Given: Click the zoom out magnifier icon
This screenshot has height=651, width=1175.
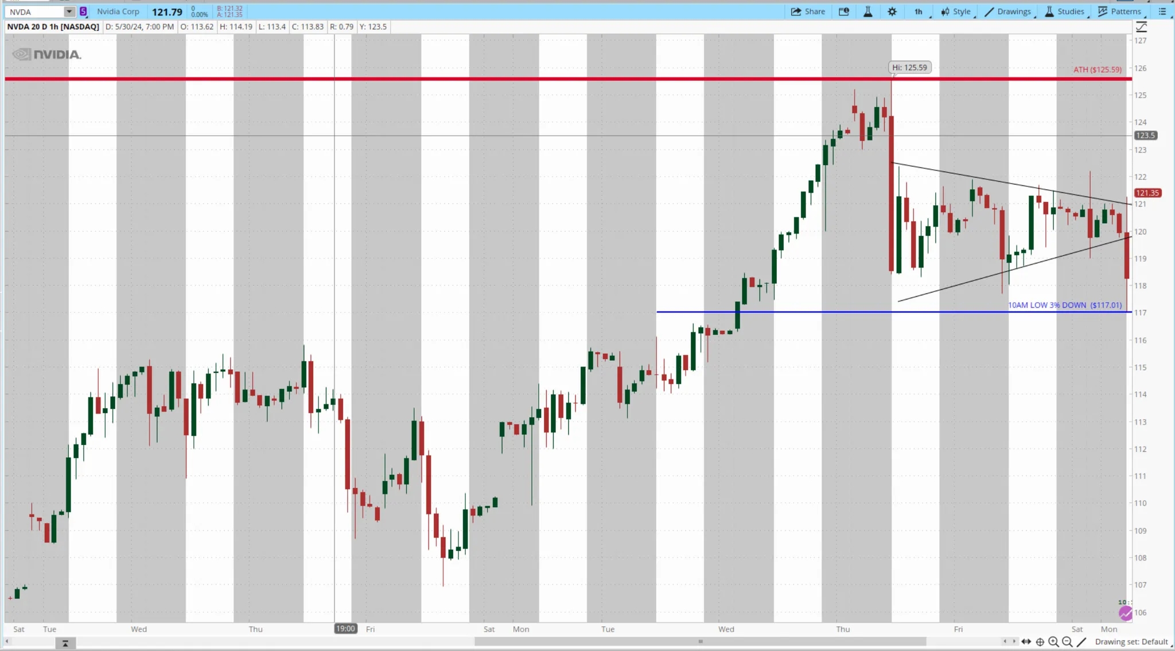Looking at the screenshot, I should pyautogui.click(x=1067, y=642).
